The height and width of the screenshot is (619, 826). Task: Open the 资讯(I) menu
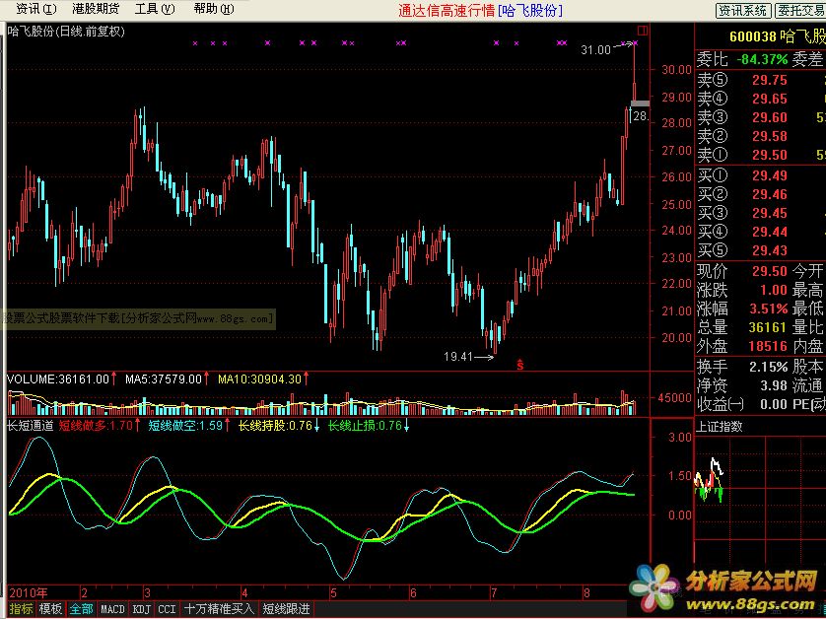(35, 9)
